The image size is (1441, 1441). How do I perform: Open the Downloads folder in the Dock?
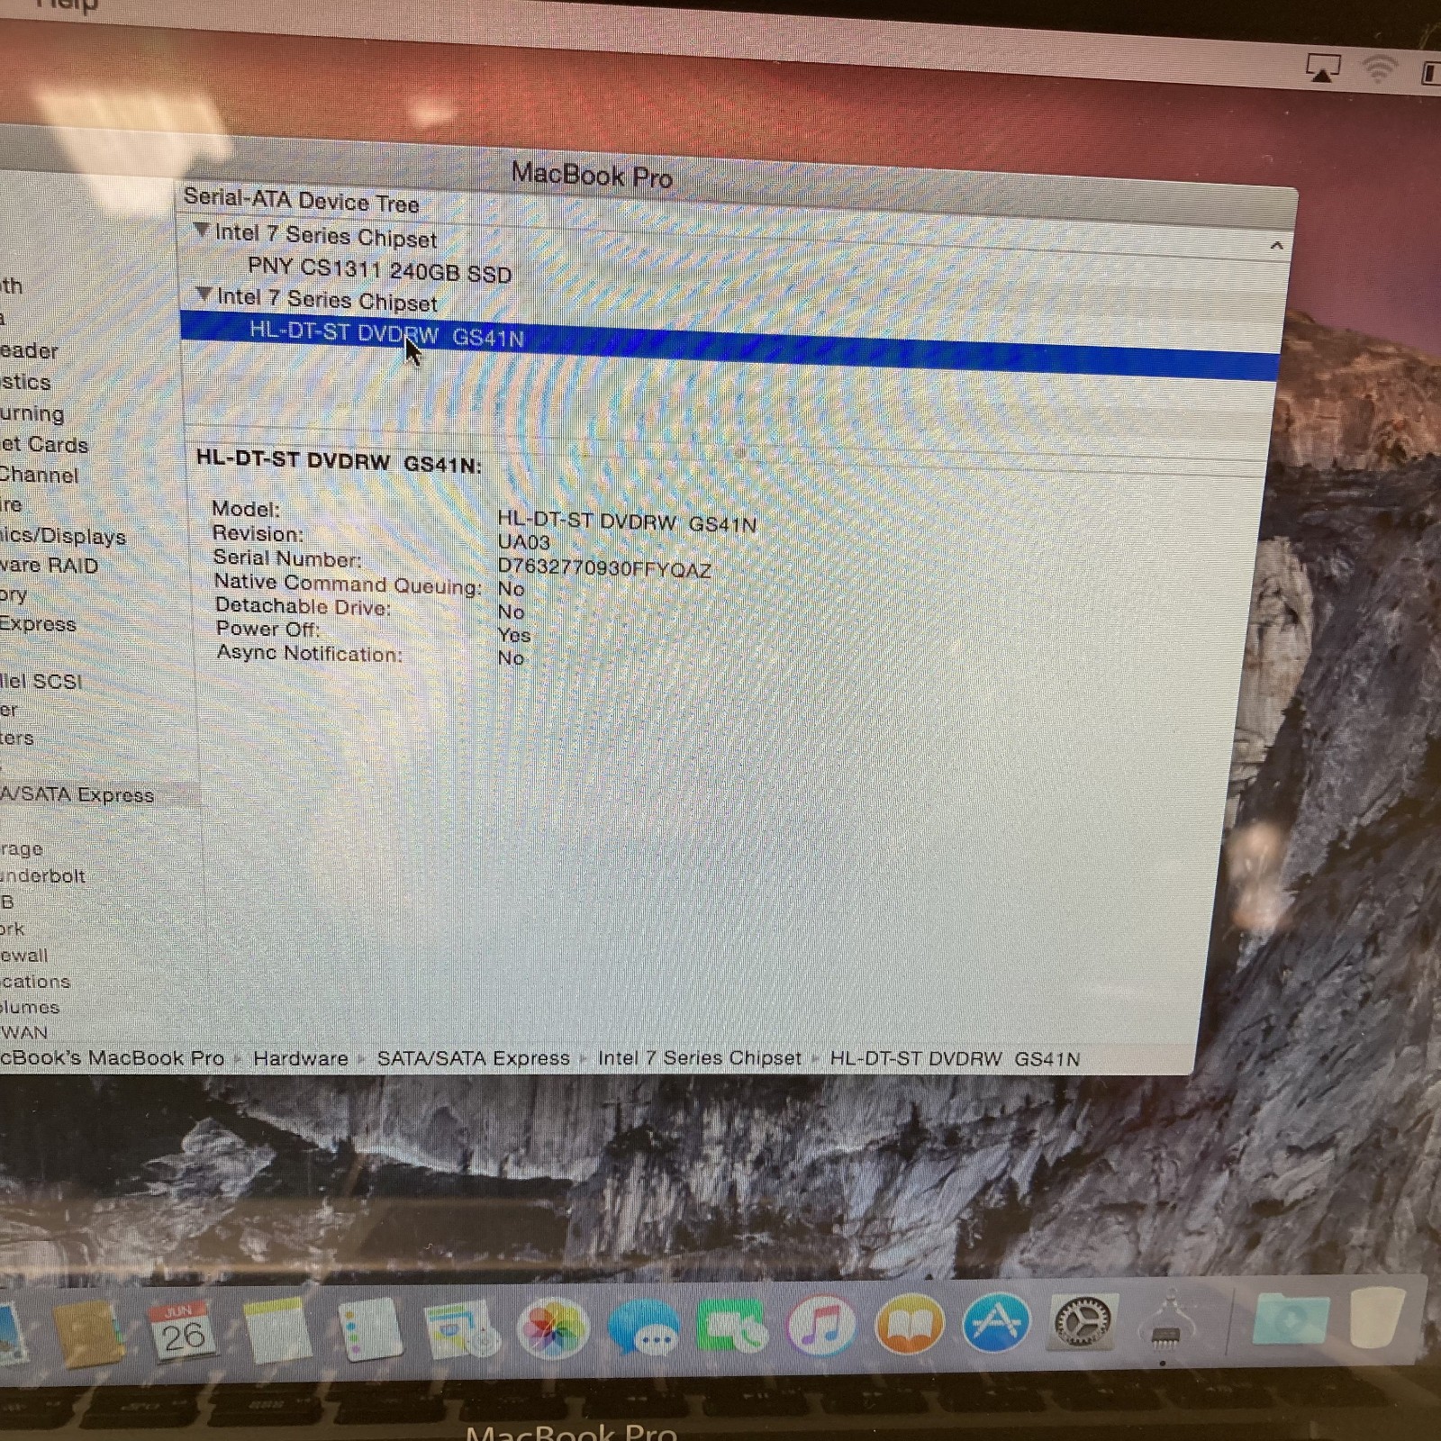(1291, 1319)
